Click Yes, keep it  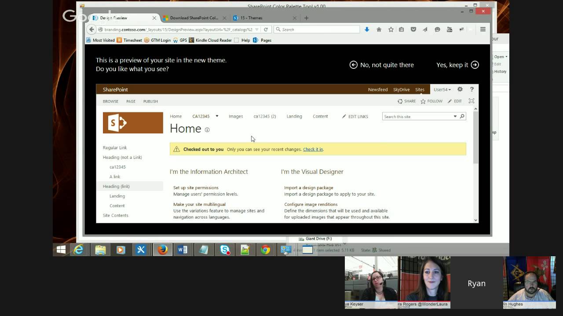pyautogui.click(x=457, y=65)
